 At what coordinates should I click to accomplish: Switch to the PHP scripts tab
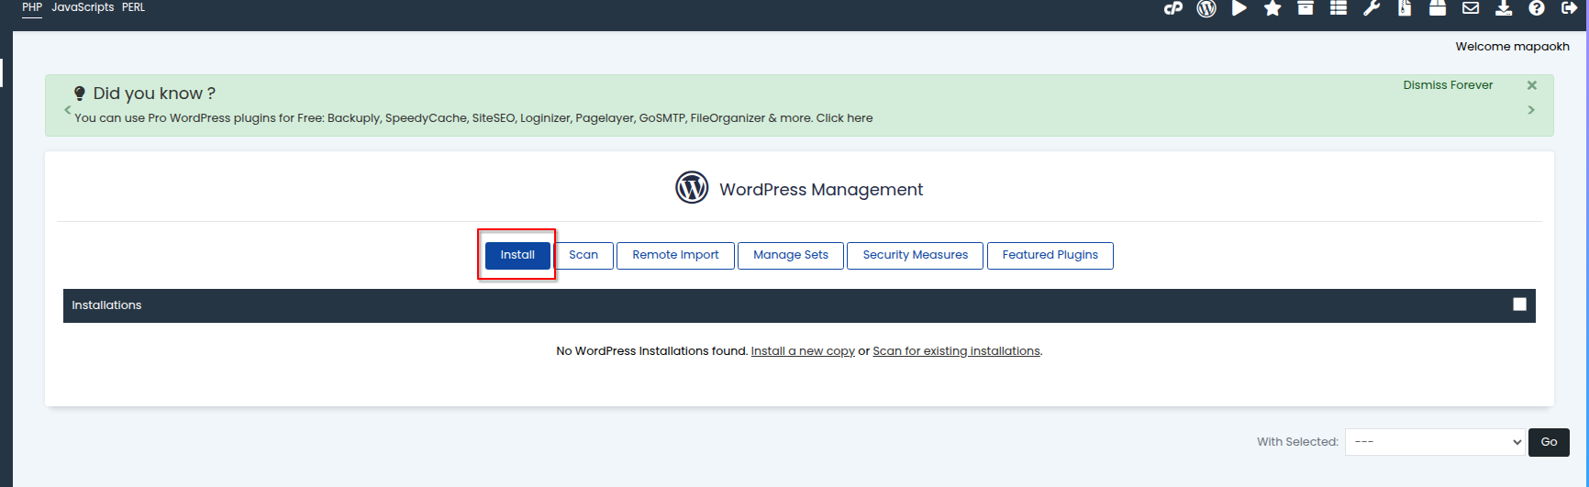pyautogui.click(x=32, y=7)
